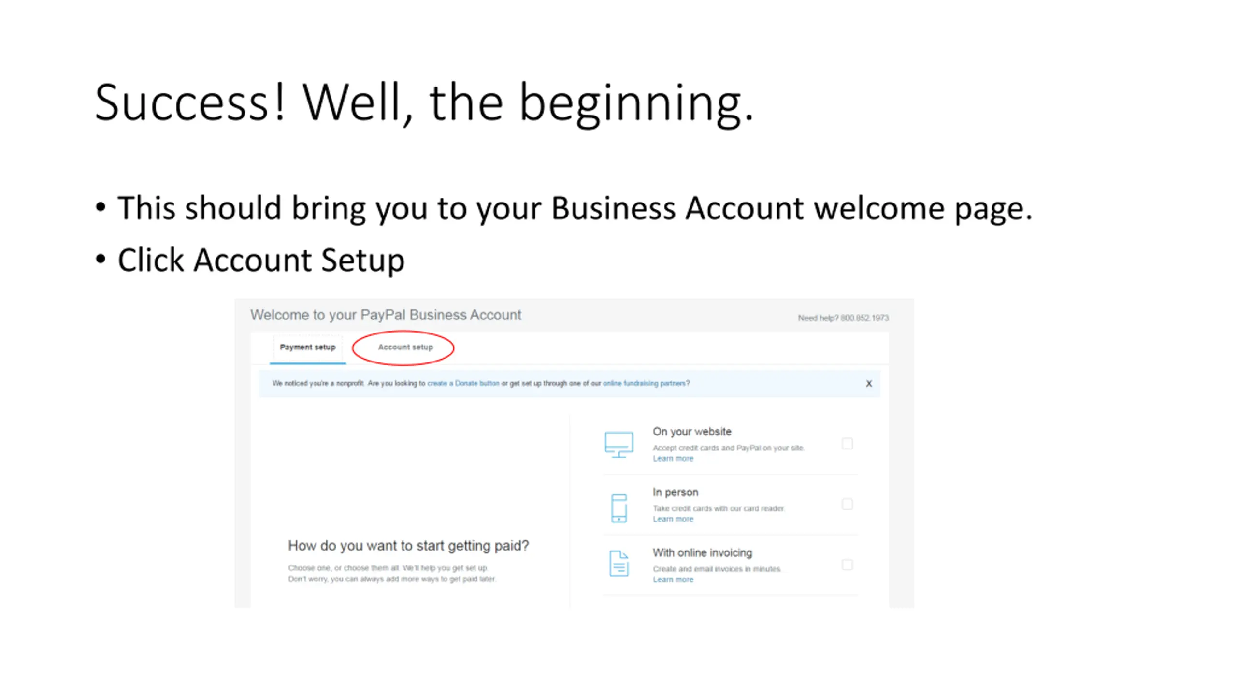
Task: Check the 'With online invoicing' checkbox
Action: coord(847,565)
